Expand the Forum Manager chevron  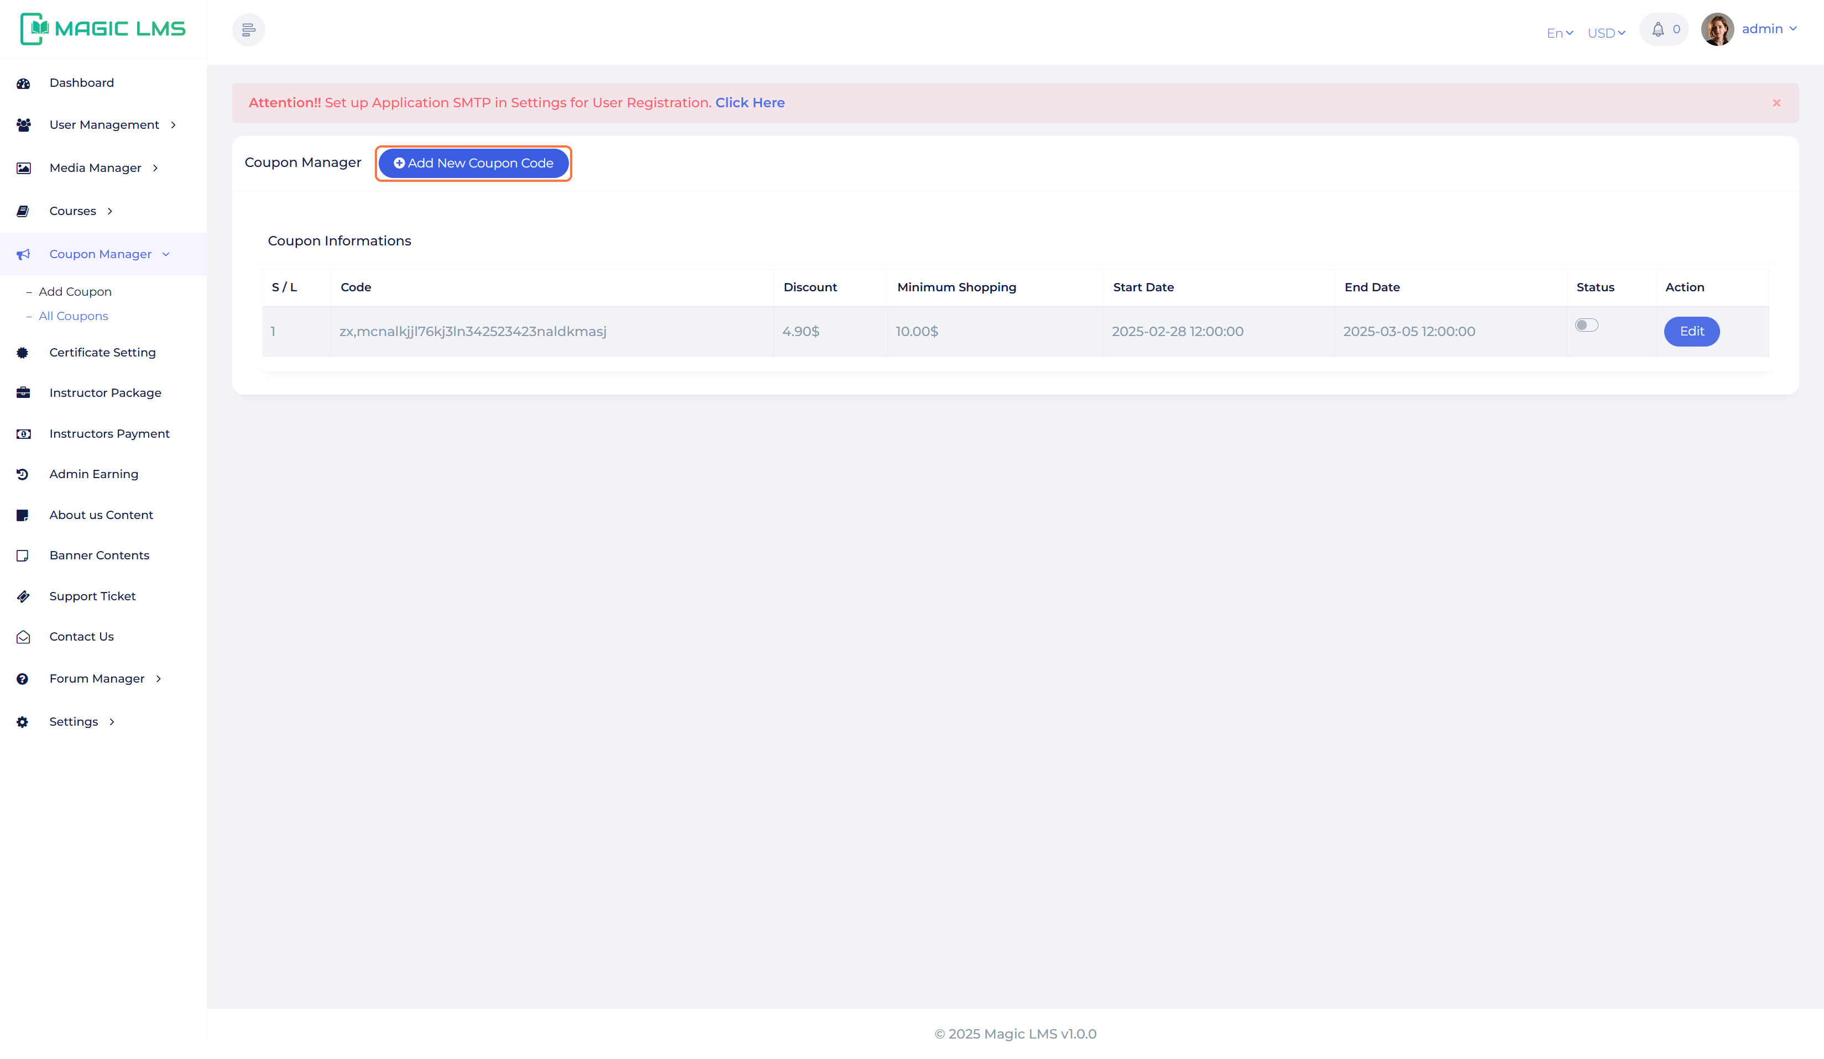[159, 679]
